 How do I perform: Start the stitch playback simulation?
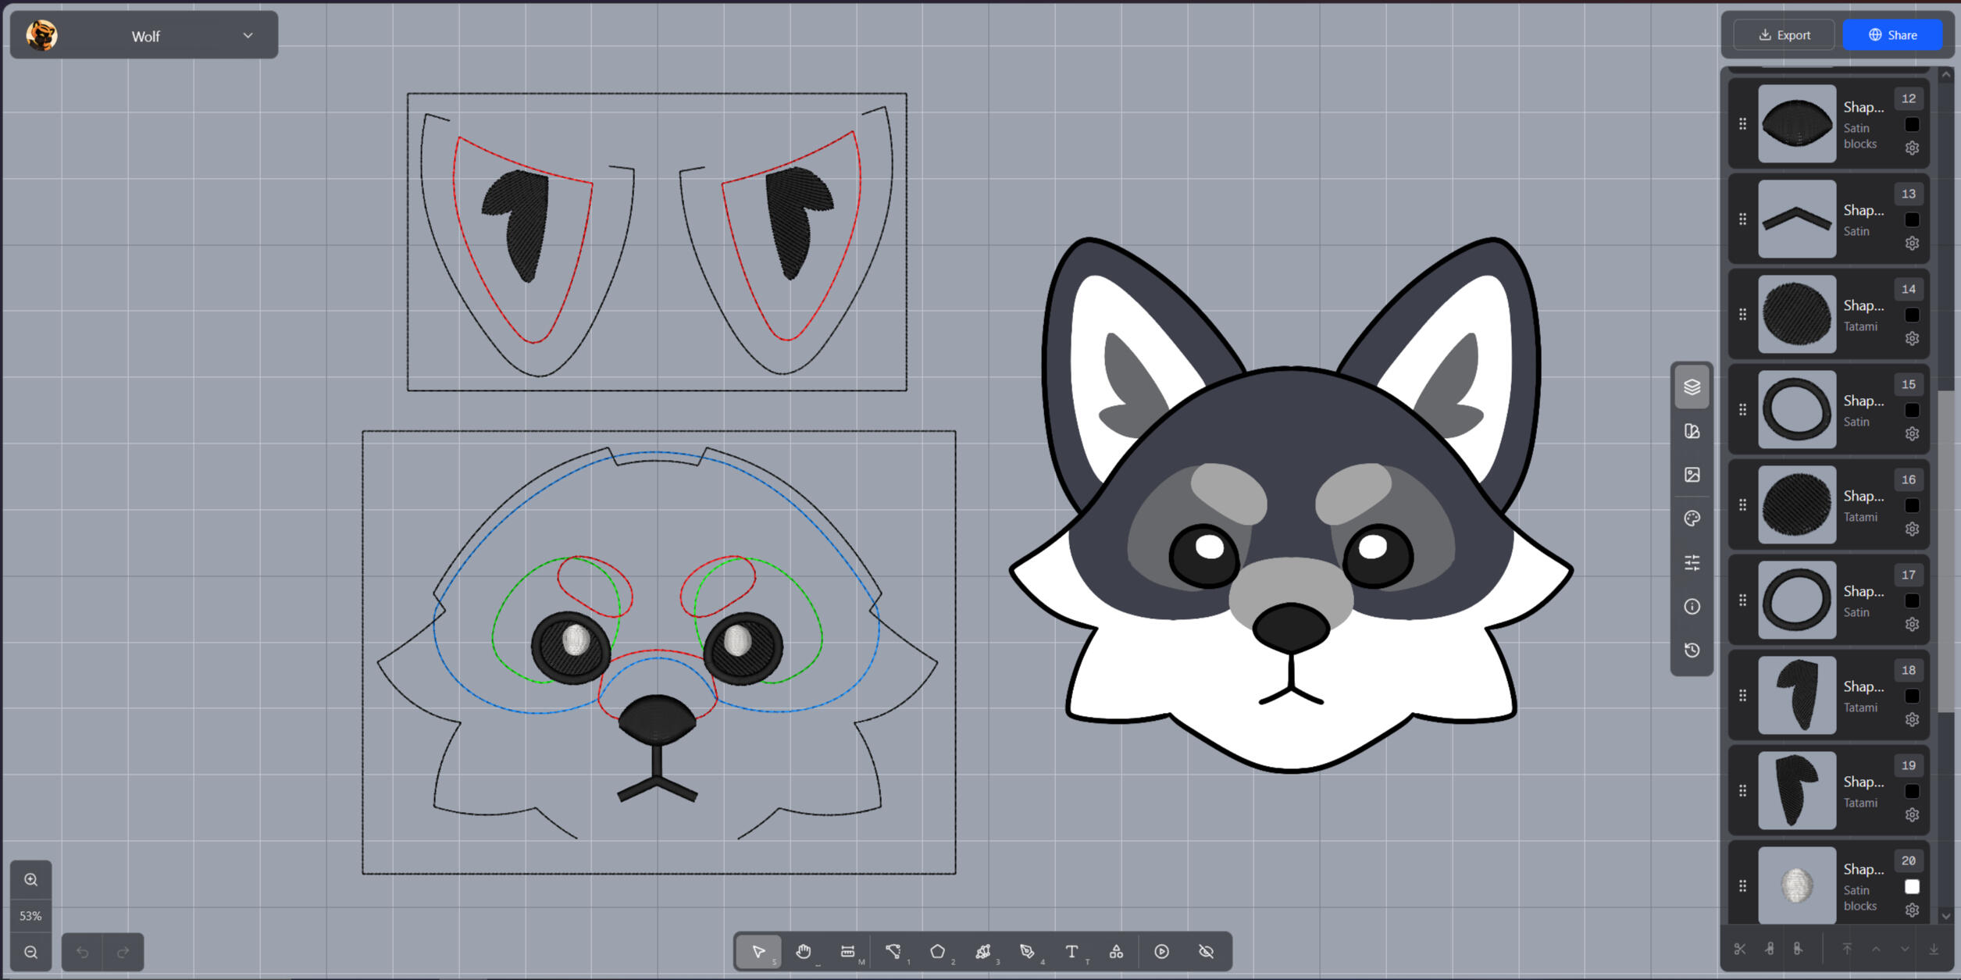pyautogui.click(x=1162, y=951)
